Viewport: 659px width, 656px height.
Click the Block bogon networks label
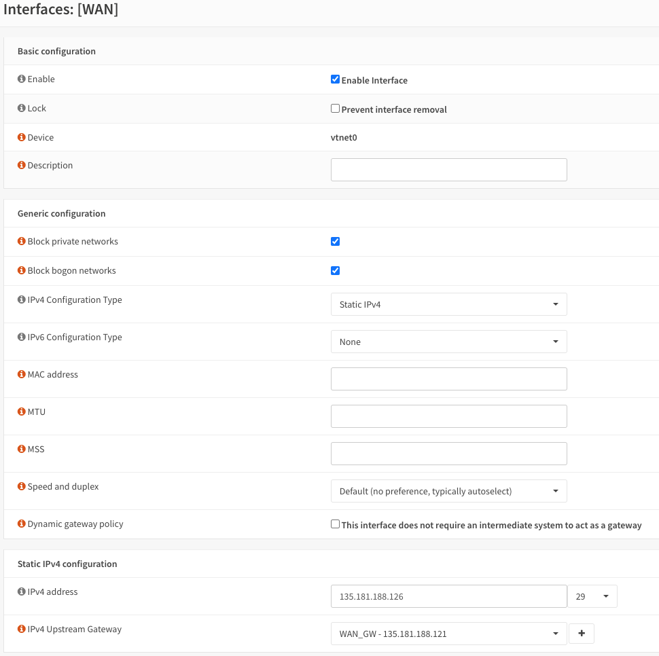(71, 270)
